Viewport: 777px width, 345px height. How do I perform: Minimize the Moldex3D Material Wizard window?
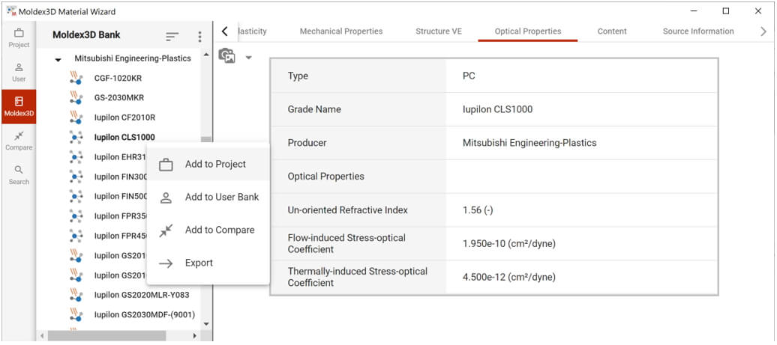tap(694, 11)
